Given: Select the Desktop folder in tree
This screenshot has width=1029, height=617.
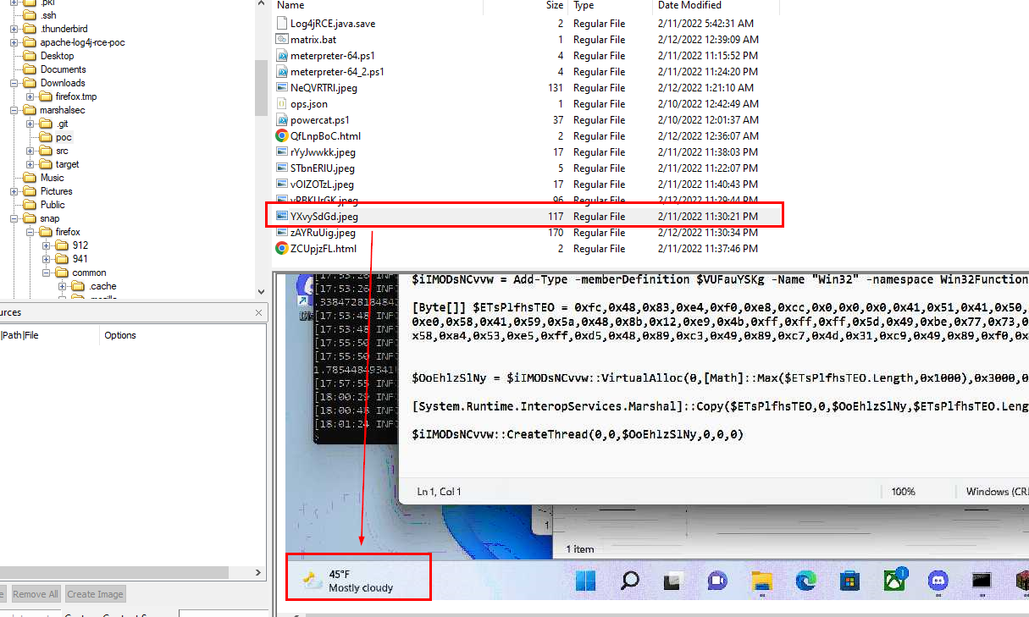Looking at the screenshot, I should pyautogui.click(x=57, y=56).
